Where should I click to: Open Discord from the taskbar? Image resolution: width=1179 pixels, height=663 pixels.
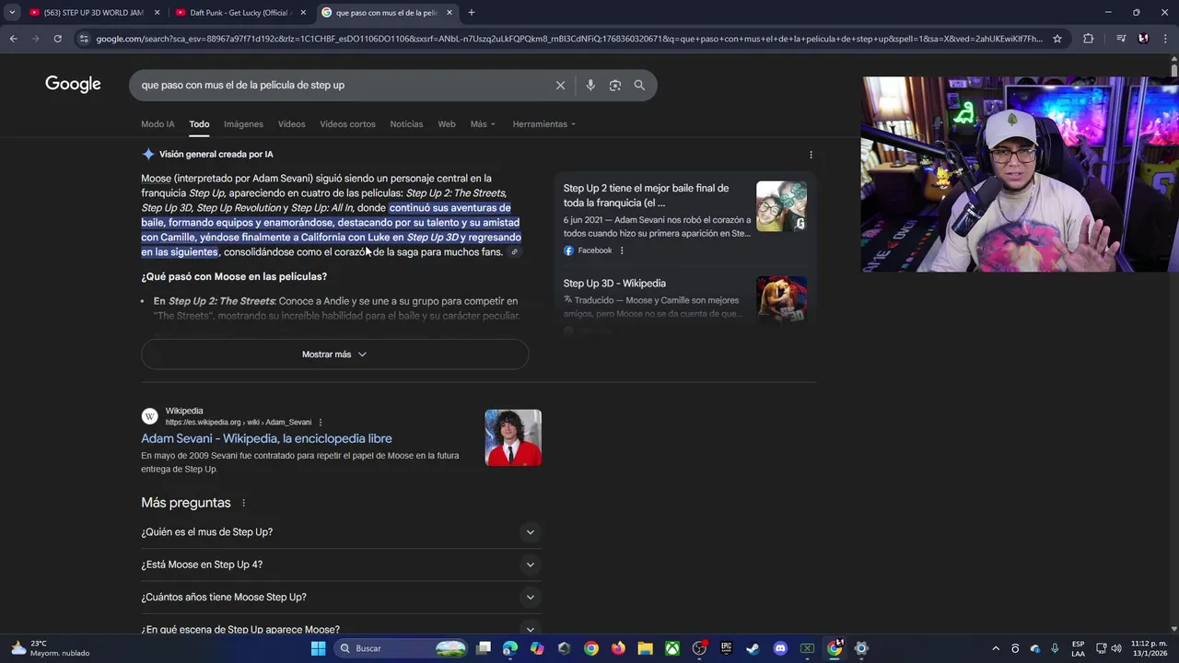click(x=780, y=648)
